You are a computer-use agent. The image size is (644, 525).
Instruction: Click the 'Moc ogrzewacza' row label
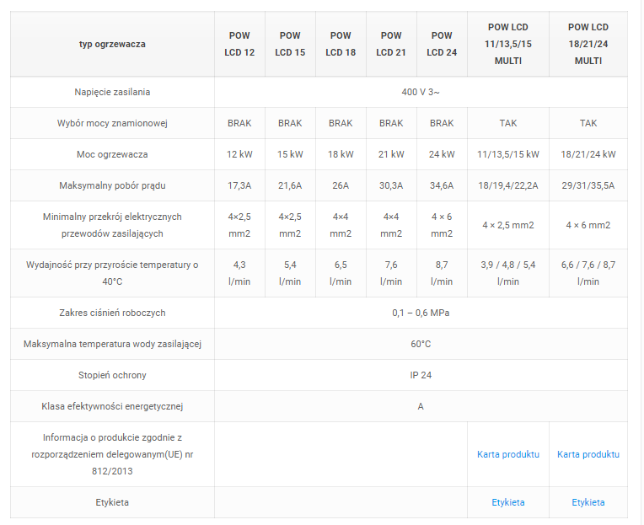[x=112, y=154]
